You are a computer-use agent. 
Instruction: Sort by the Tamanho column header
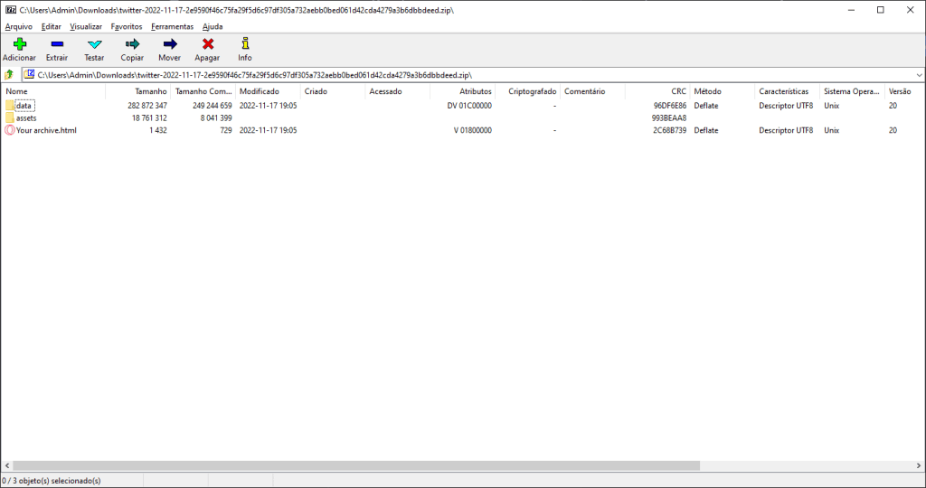[x=151, y=91]
